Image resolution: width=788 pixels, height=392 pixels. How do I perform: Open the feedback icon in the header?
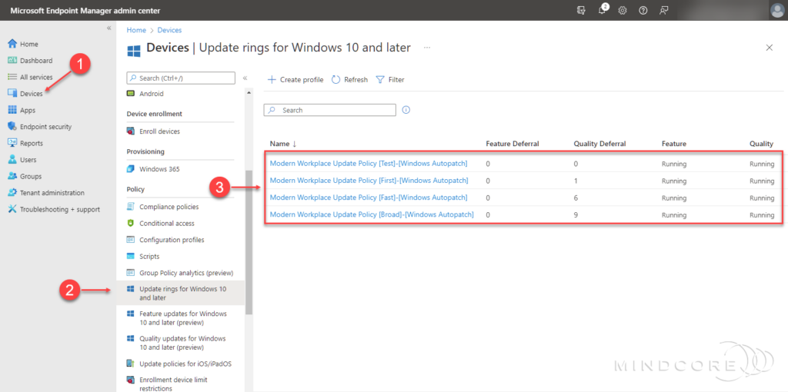(664, 10)
